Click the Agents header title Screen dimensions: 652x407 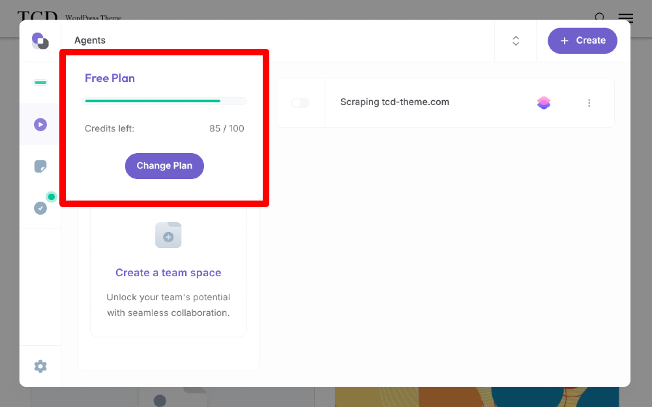pyautogui.click(x=90, y=40)
